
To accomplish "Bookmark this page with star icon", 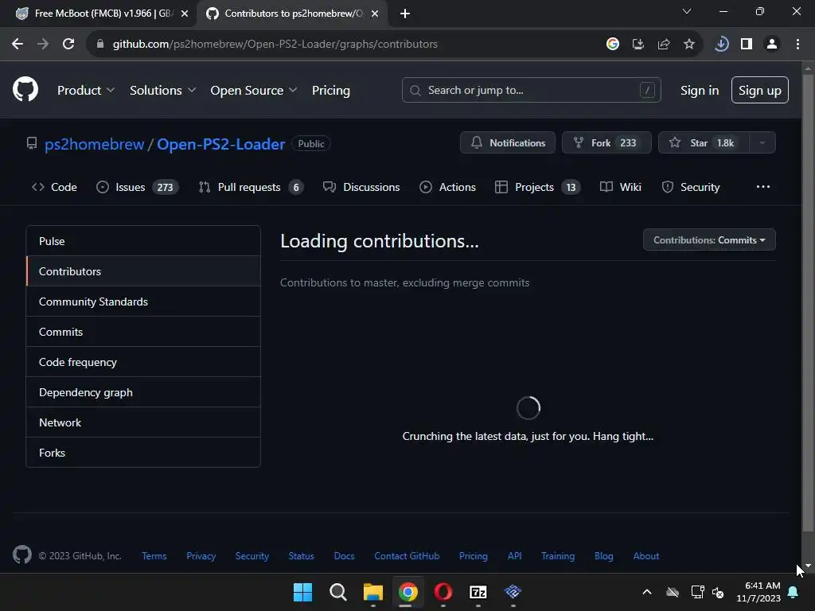I will tap(689, 45).
